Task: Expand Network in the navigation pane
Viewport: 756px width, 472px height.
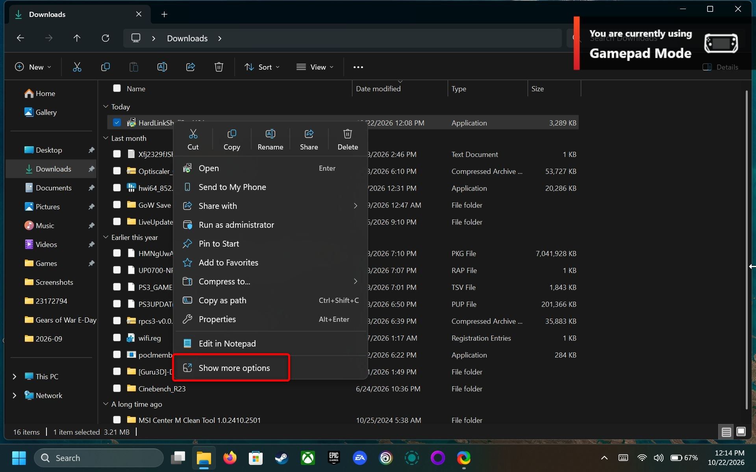Action: pyautogui.click(x=15, y=395)
